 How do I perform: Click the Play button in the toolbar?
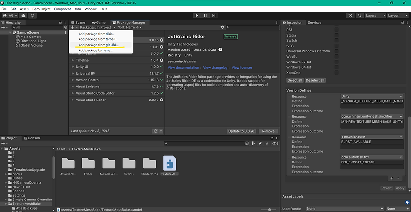[x=197, y=16]
